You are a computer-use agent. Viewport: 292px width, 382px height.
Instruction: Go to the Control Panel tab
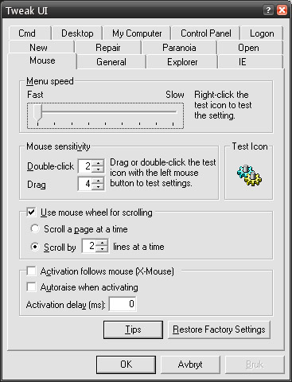(205, 33)
